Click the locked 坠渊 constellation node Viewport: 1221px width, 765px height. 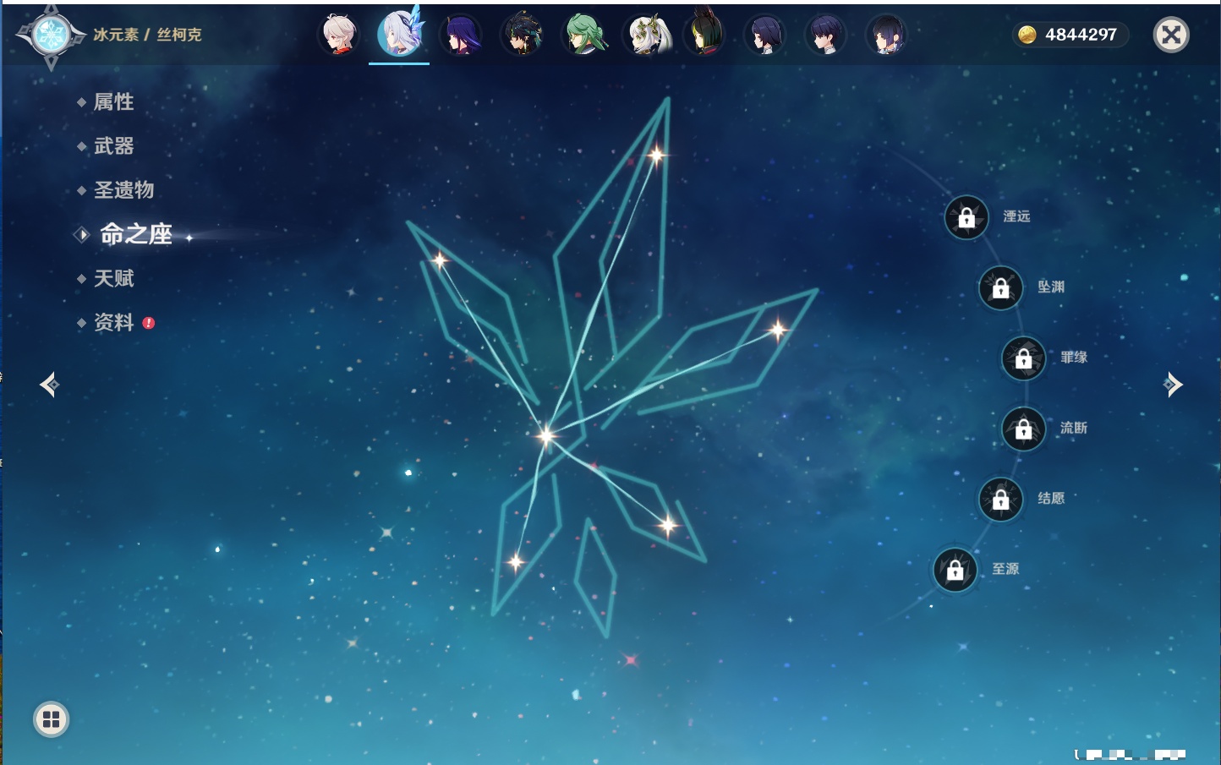[x=1000, y=288]
